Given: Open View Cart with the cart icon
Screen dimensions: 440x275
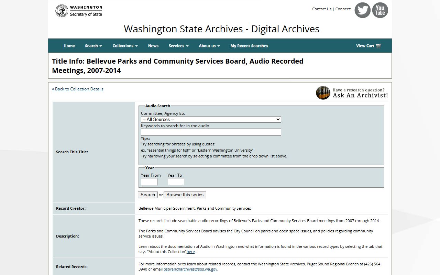Looking at the screenshot, I should [x=368, y=46].
